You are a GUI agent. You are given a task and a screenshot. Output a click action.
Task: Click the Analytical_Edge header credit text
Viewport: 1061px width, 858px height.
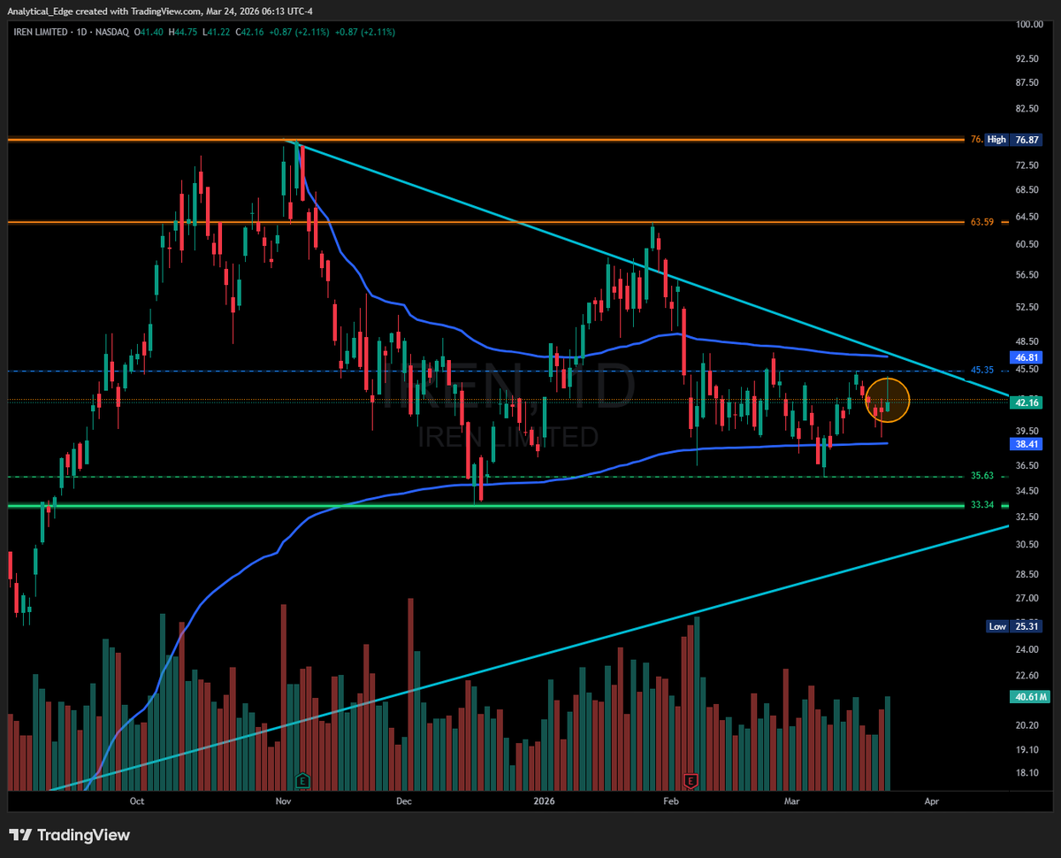pyautogui.click(x=160, y=11)
